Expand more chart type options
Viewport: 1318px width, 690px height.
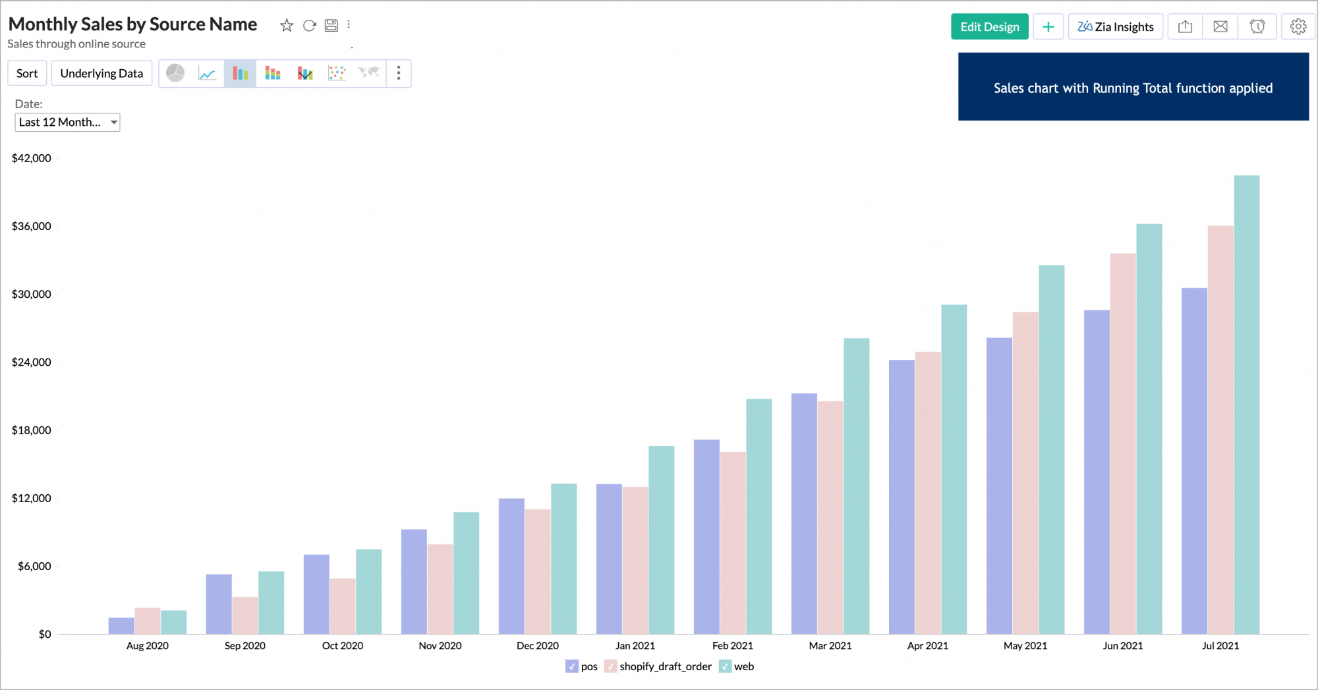click(x=399, y=73)
